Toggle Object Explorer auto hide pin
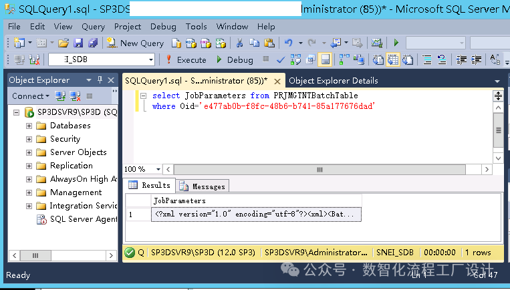 point(100,80)
